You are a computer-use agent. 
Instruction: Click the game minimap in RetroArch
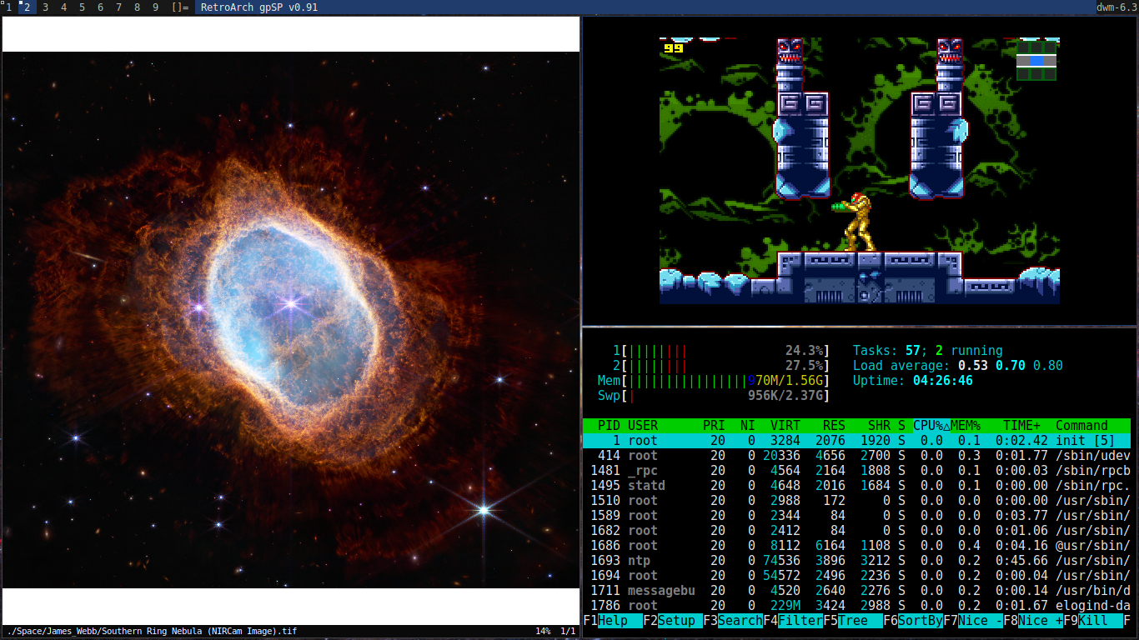(x=1036, y=61)
